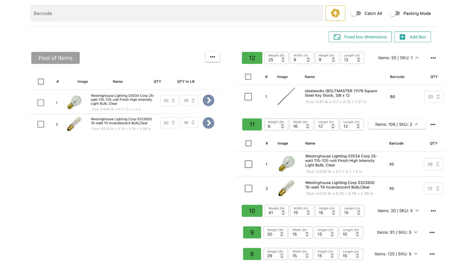Click the Fixed box dimensions button

click(360, 37)
